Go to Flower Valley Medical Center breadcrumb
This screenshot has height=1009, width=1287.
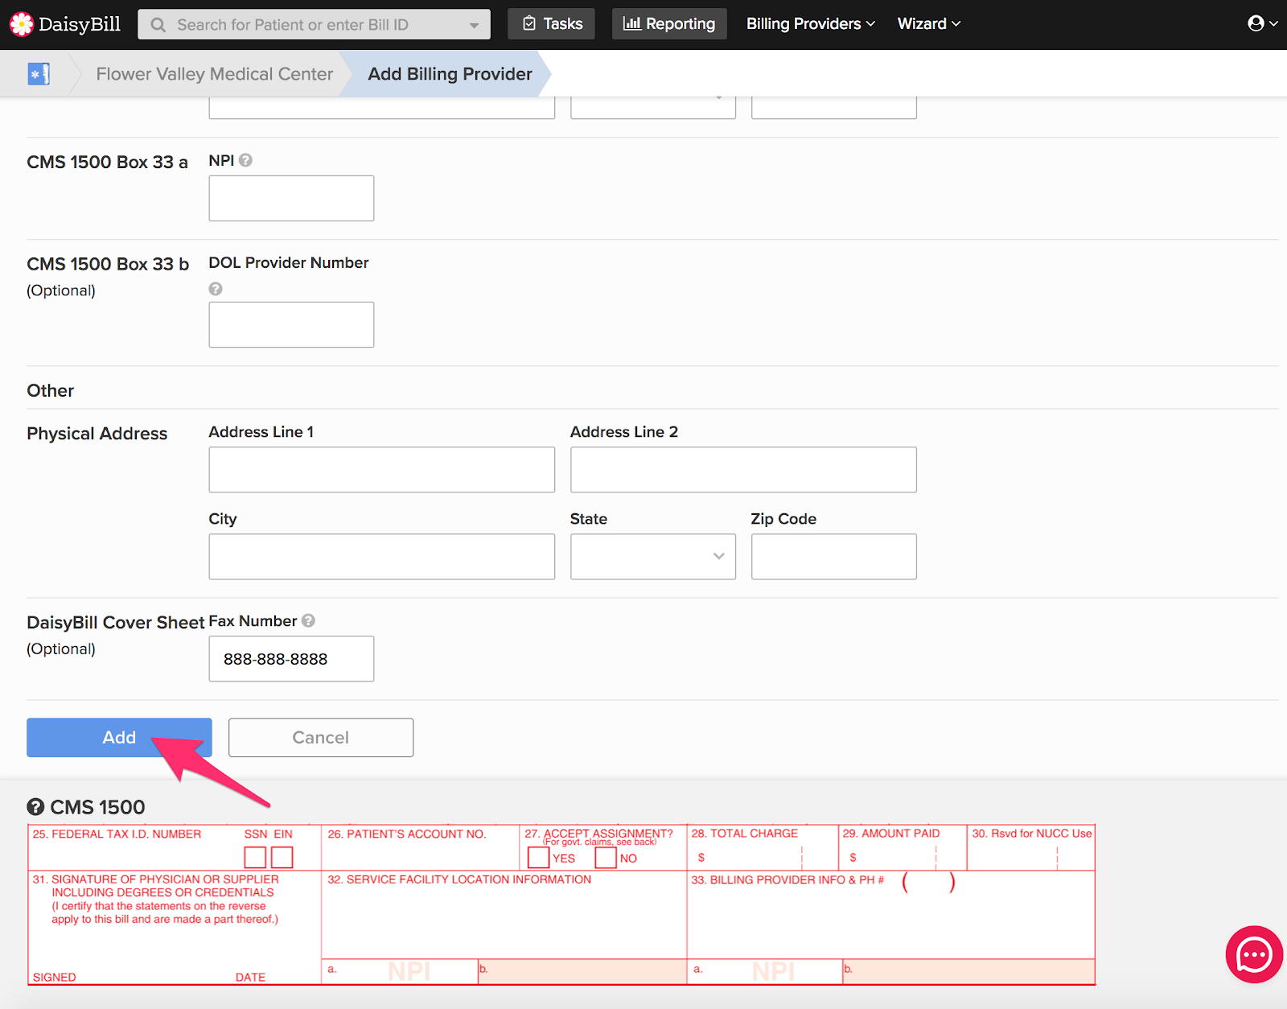(x=215, y=74)
